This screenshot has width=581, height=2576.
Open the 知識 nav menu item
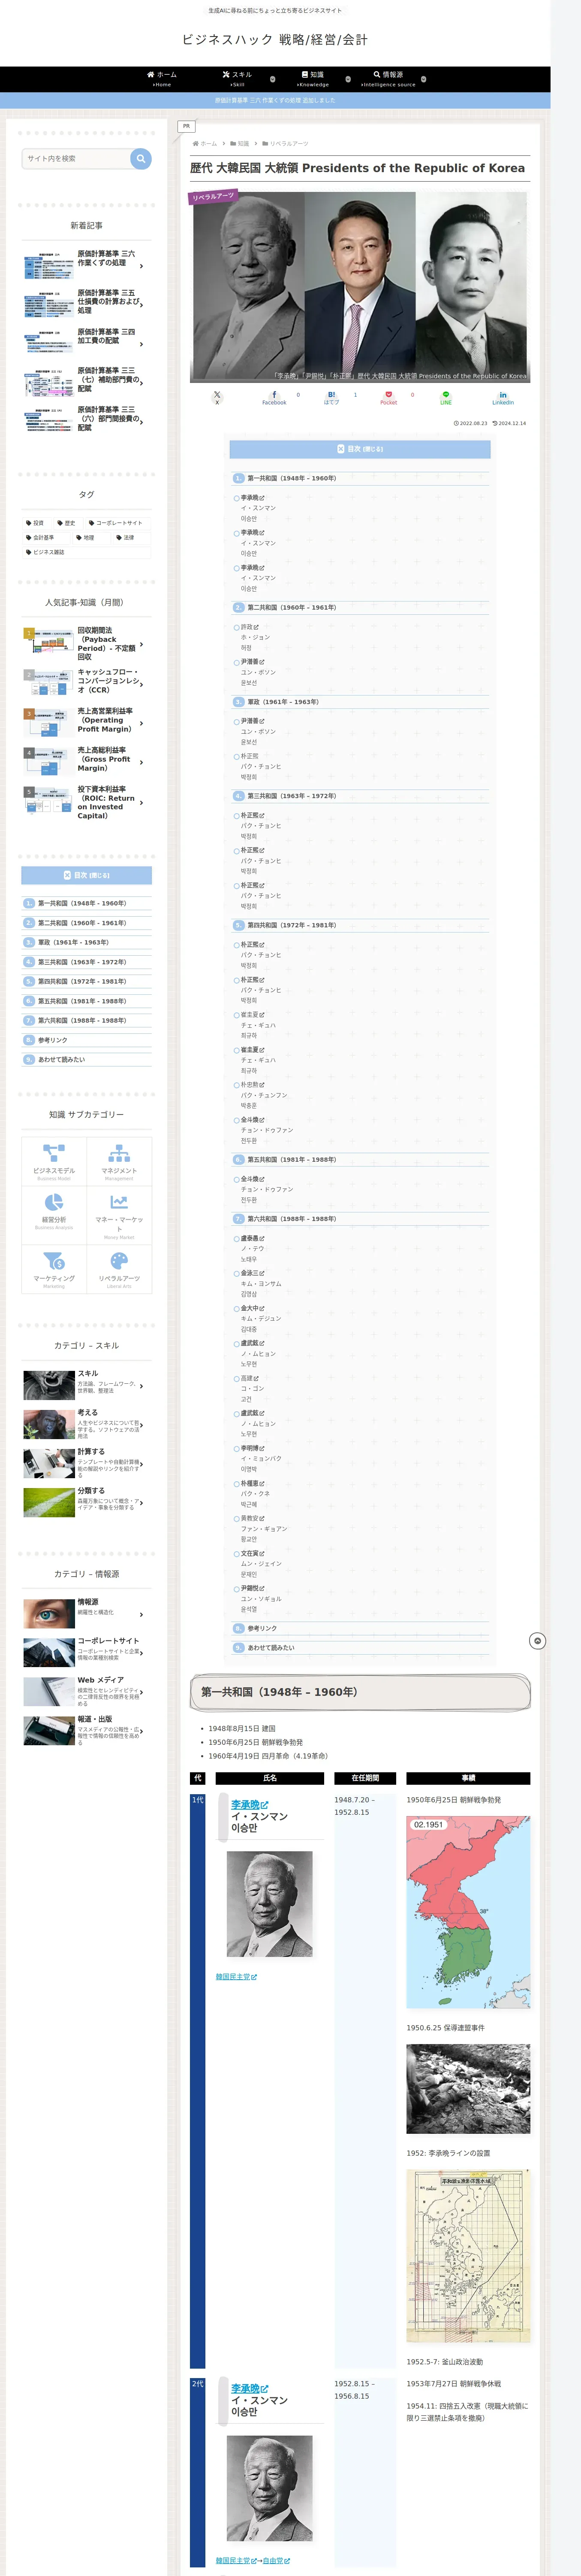click(x=313, y=79)
